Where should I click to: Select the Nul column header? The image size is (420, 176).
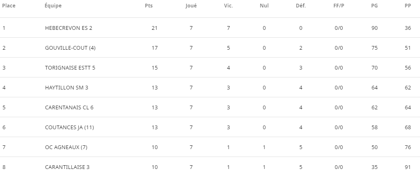264,6
